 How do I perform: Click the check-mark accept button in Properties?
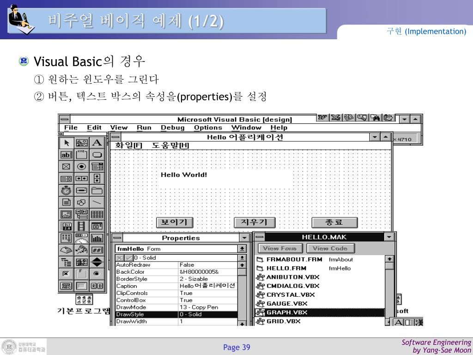coord(129,258)
